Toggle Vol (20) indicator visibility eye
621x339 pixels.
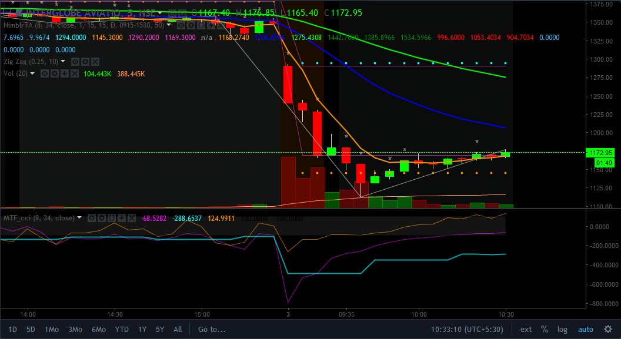[45, 73]
